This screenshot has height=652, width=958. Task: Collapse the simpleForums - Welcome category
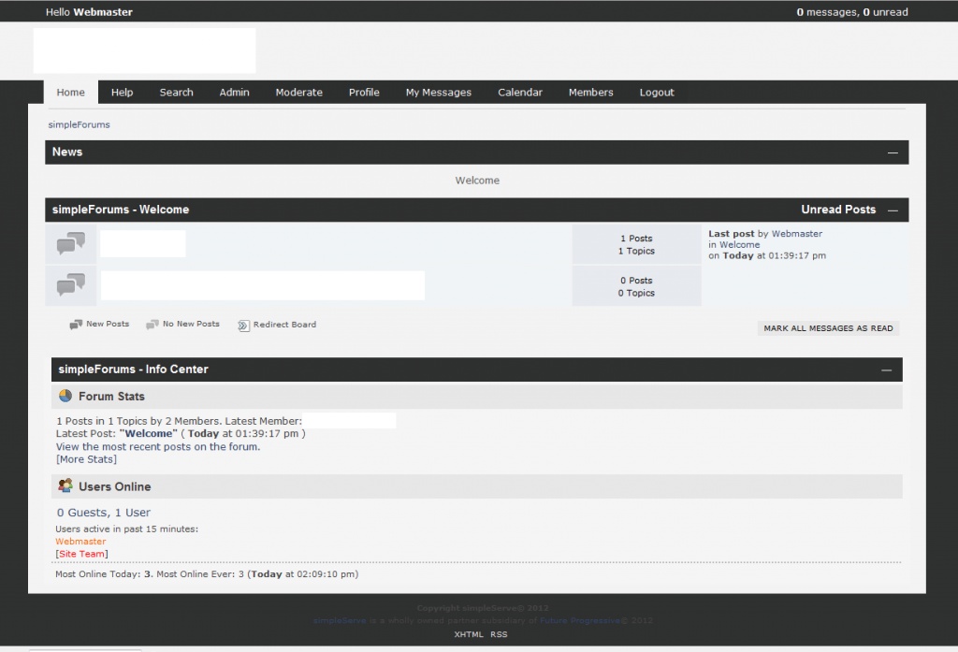pos(893,210)
